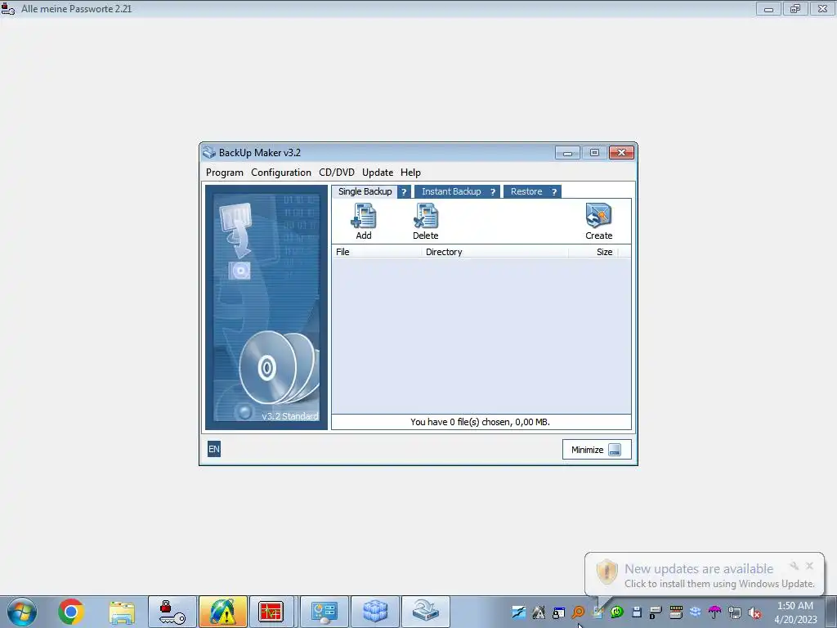The height and width of the screenshot is (628, 837).
Task: Open the CD/DVD menu
Action: [x=336, y=173]
